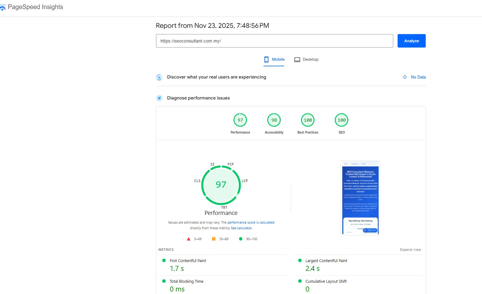Click the Desktop monitor icon

pos(297,59)
